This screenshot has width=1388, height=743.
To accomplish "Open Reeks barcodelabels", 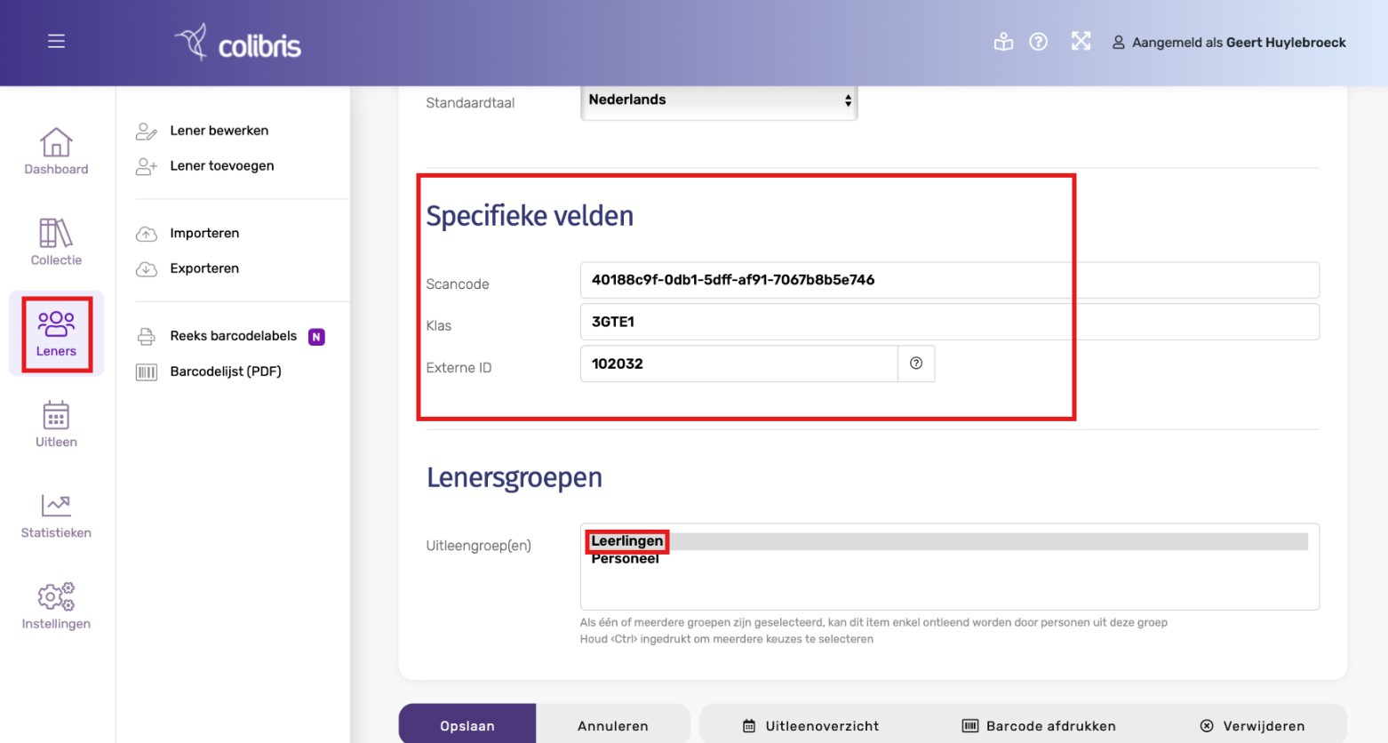I will click(x=234, y=336).
